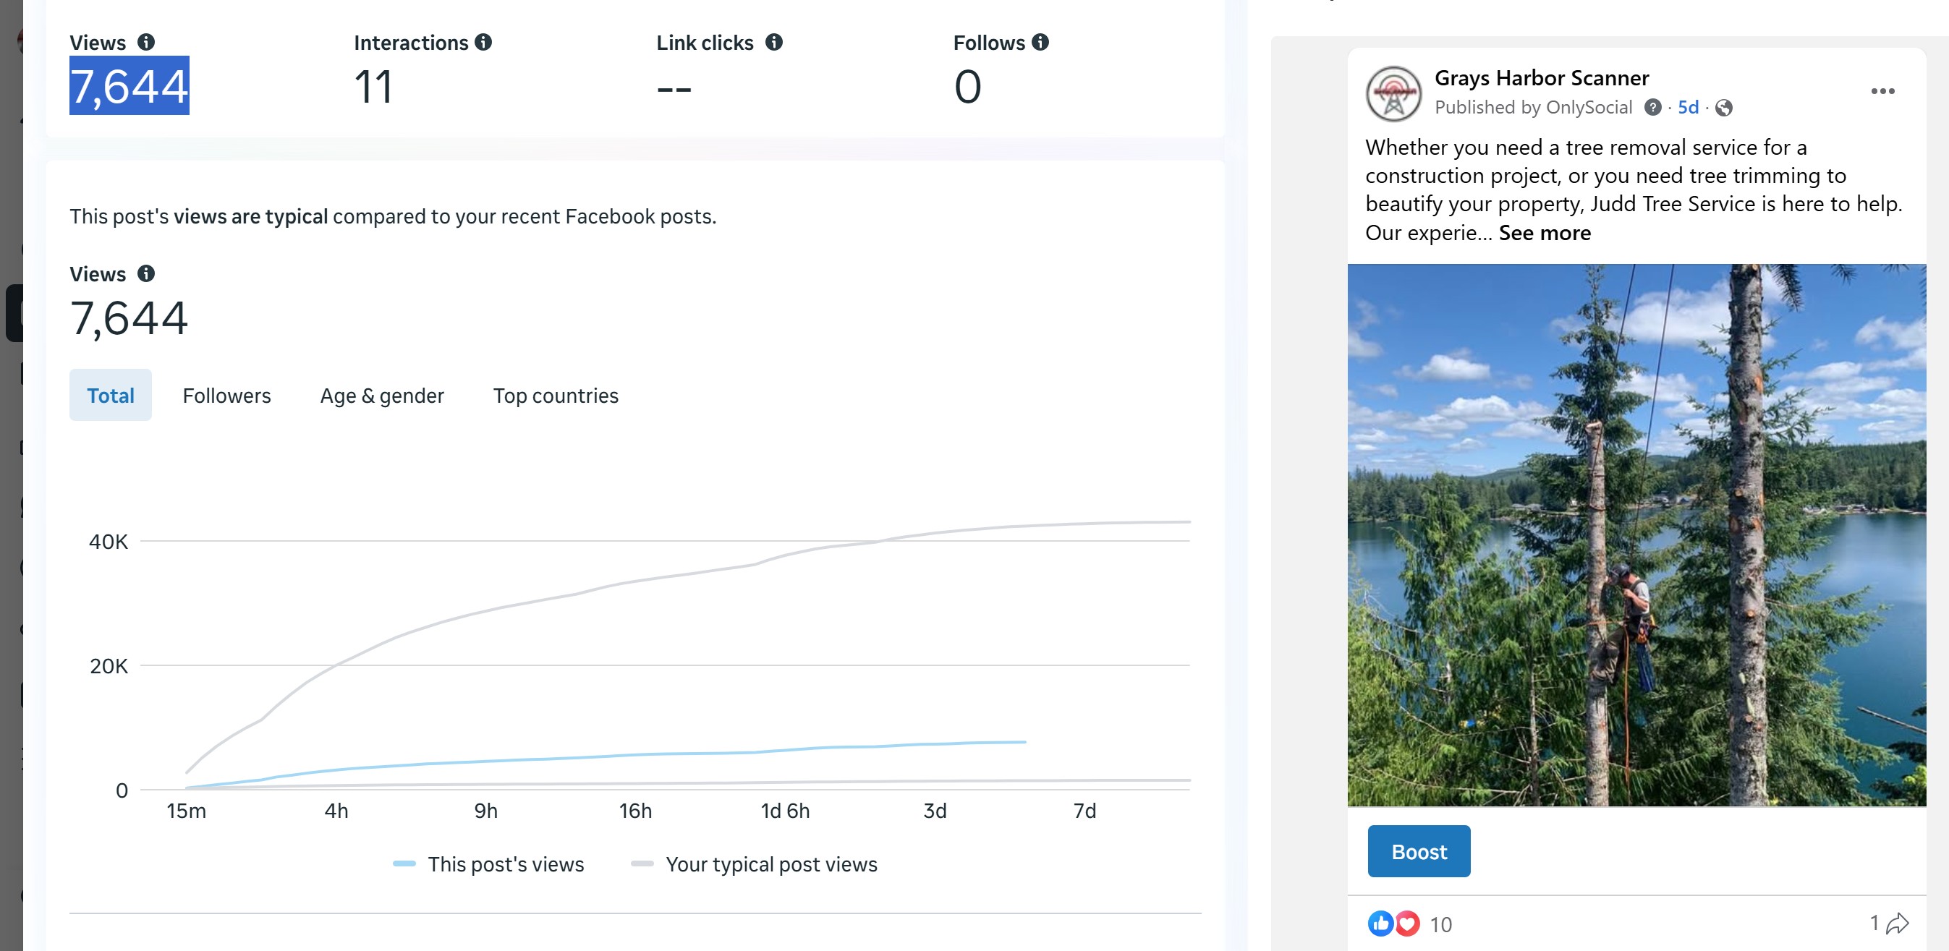Click info icon next to chart Views heading

click(146, 274)
